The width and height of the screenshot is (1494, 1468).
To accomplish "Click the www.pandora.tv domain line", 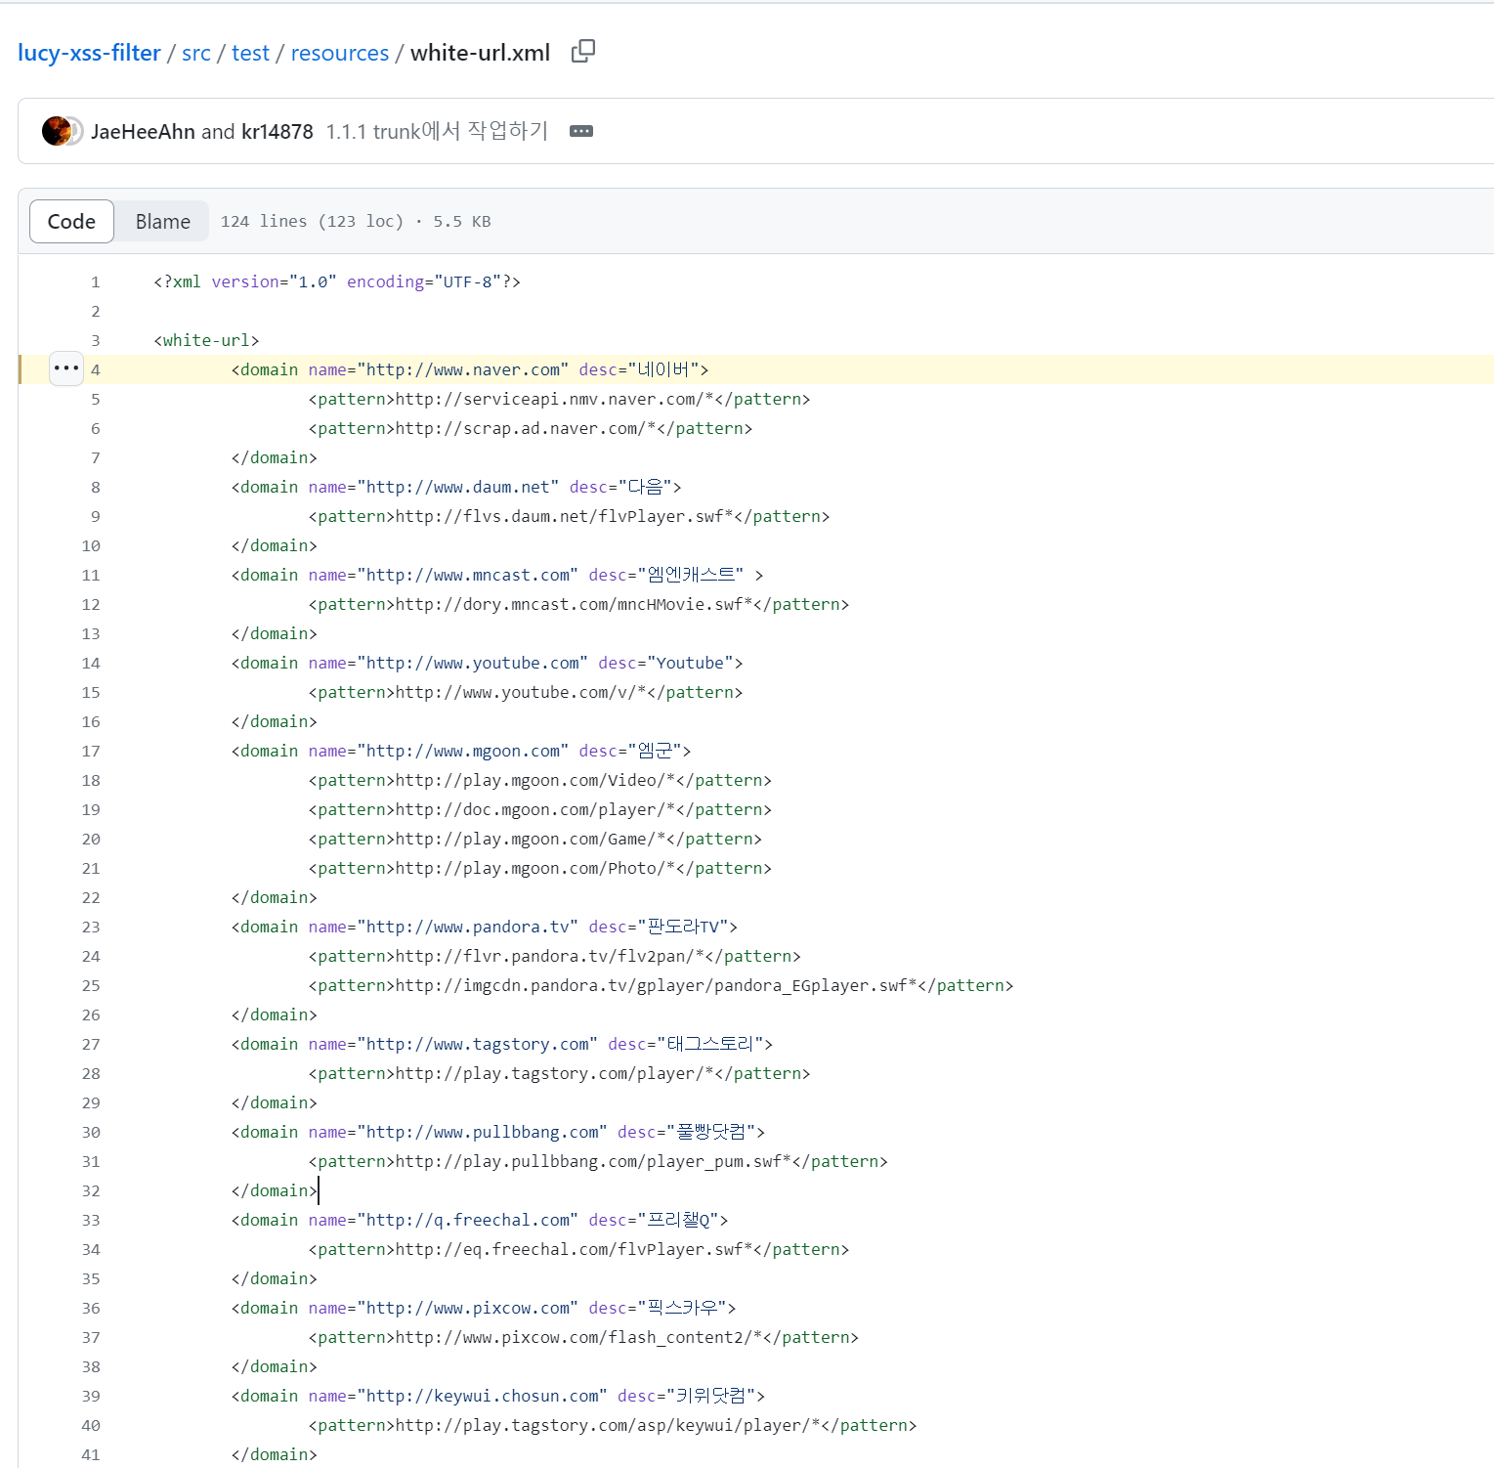I will 485,927.
